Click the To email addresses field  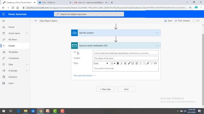click(126, 53)
